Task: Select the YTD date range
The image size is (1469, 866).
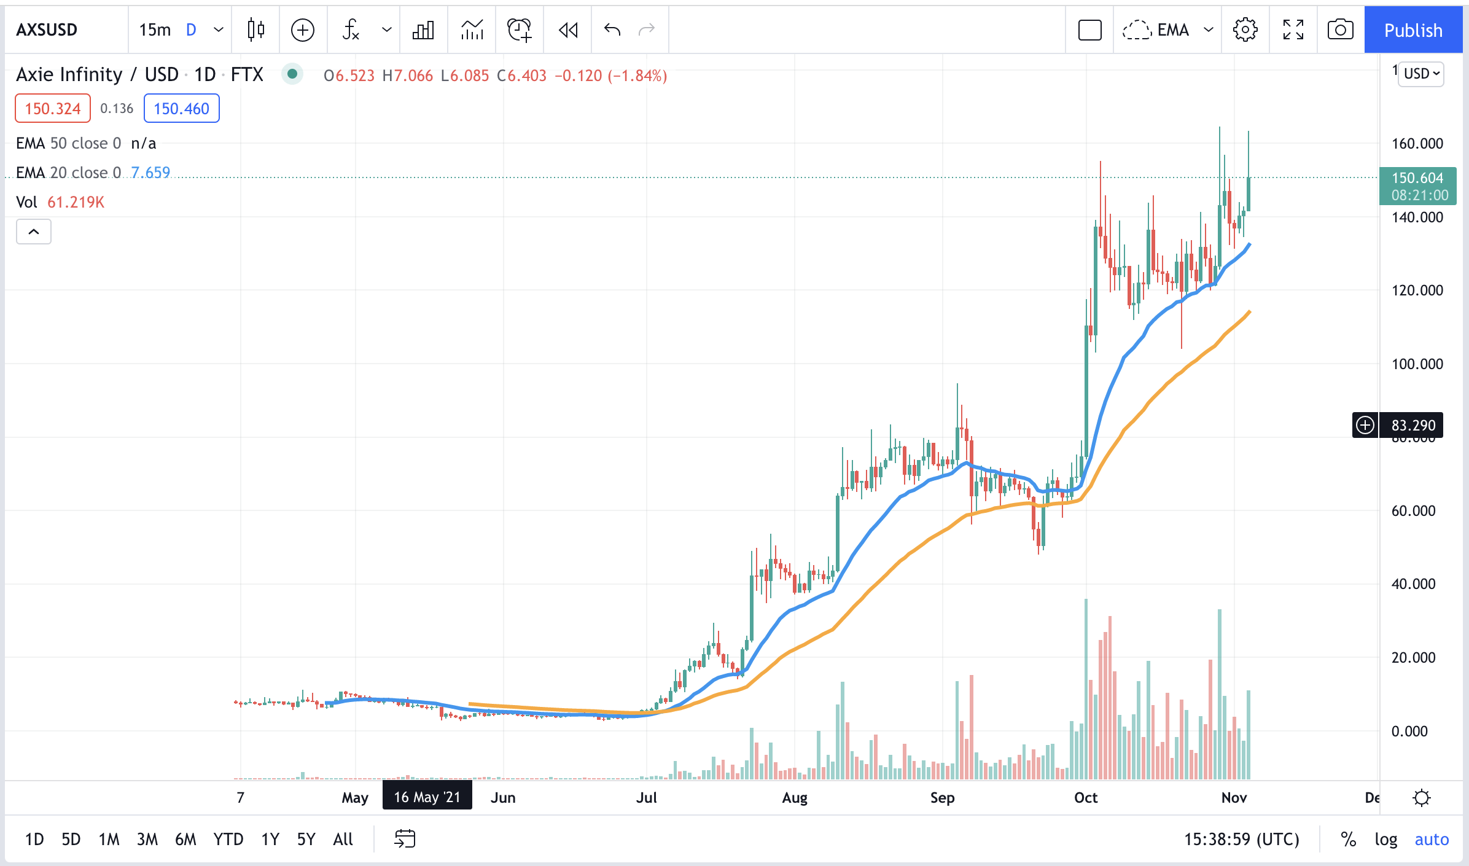Action: coord(228,839)
